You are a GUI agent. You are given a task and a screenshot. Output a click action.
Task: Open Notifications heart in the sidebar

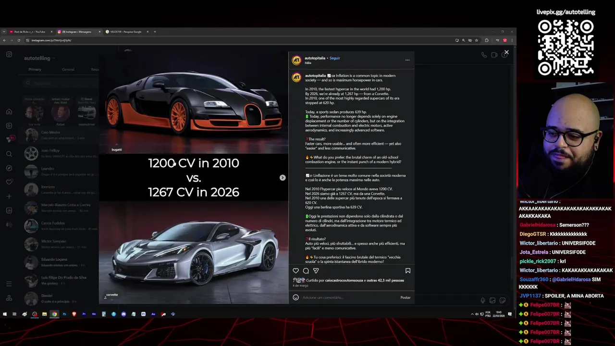(9, 182)
